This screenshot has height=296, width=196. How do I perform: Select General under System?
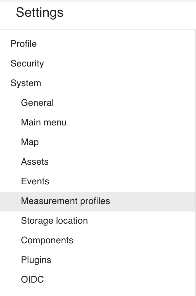(37, 103)
